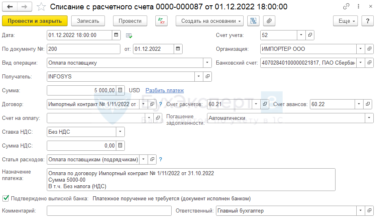Open calendar picker for Дата field
377x217 pixels.
coord(116,35)
